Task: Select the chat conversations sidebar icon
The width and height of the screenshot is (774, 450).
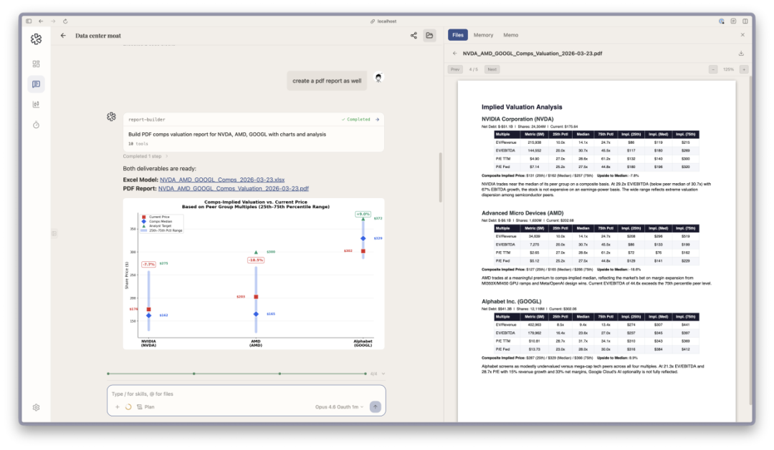Action: click(36, 84)
